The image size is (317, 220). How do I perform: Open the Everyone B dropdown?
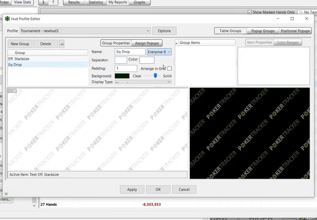click(159, 52)
